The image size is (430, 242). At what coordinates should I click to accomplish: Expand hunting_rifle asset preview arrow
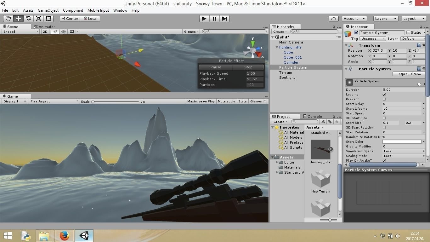click(331, 149)
